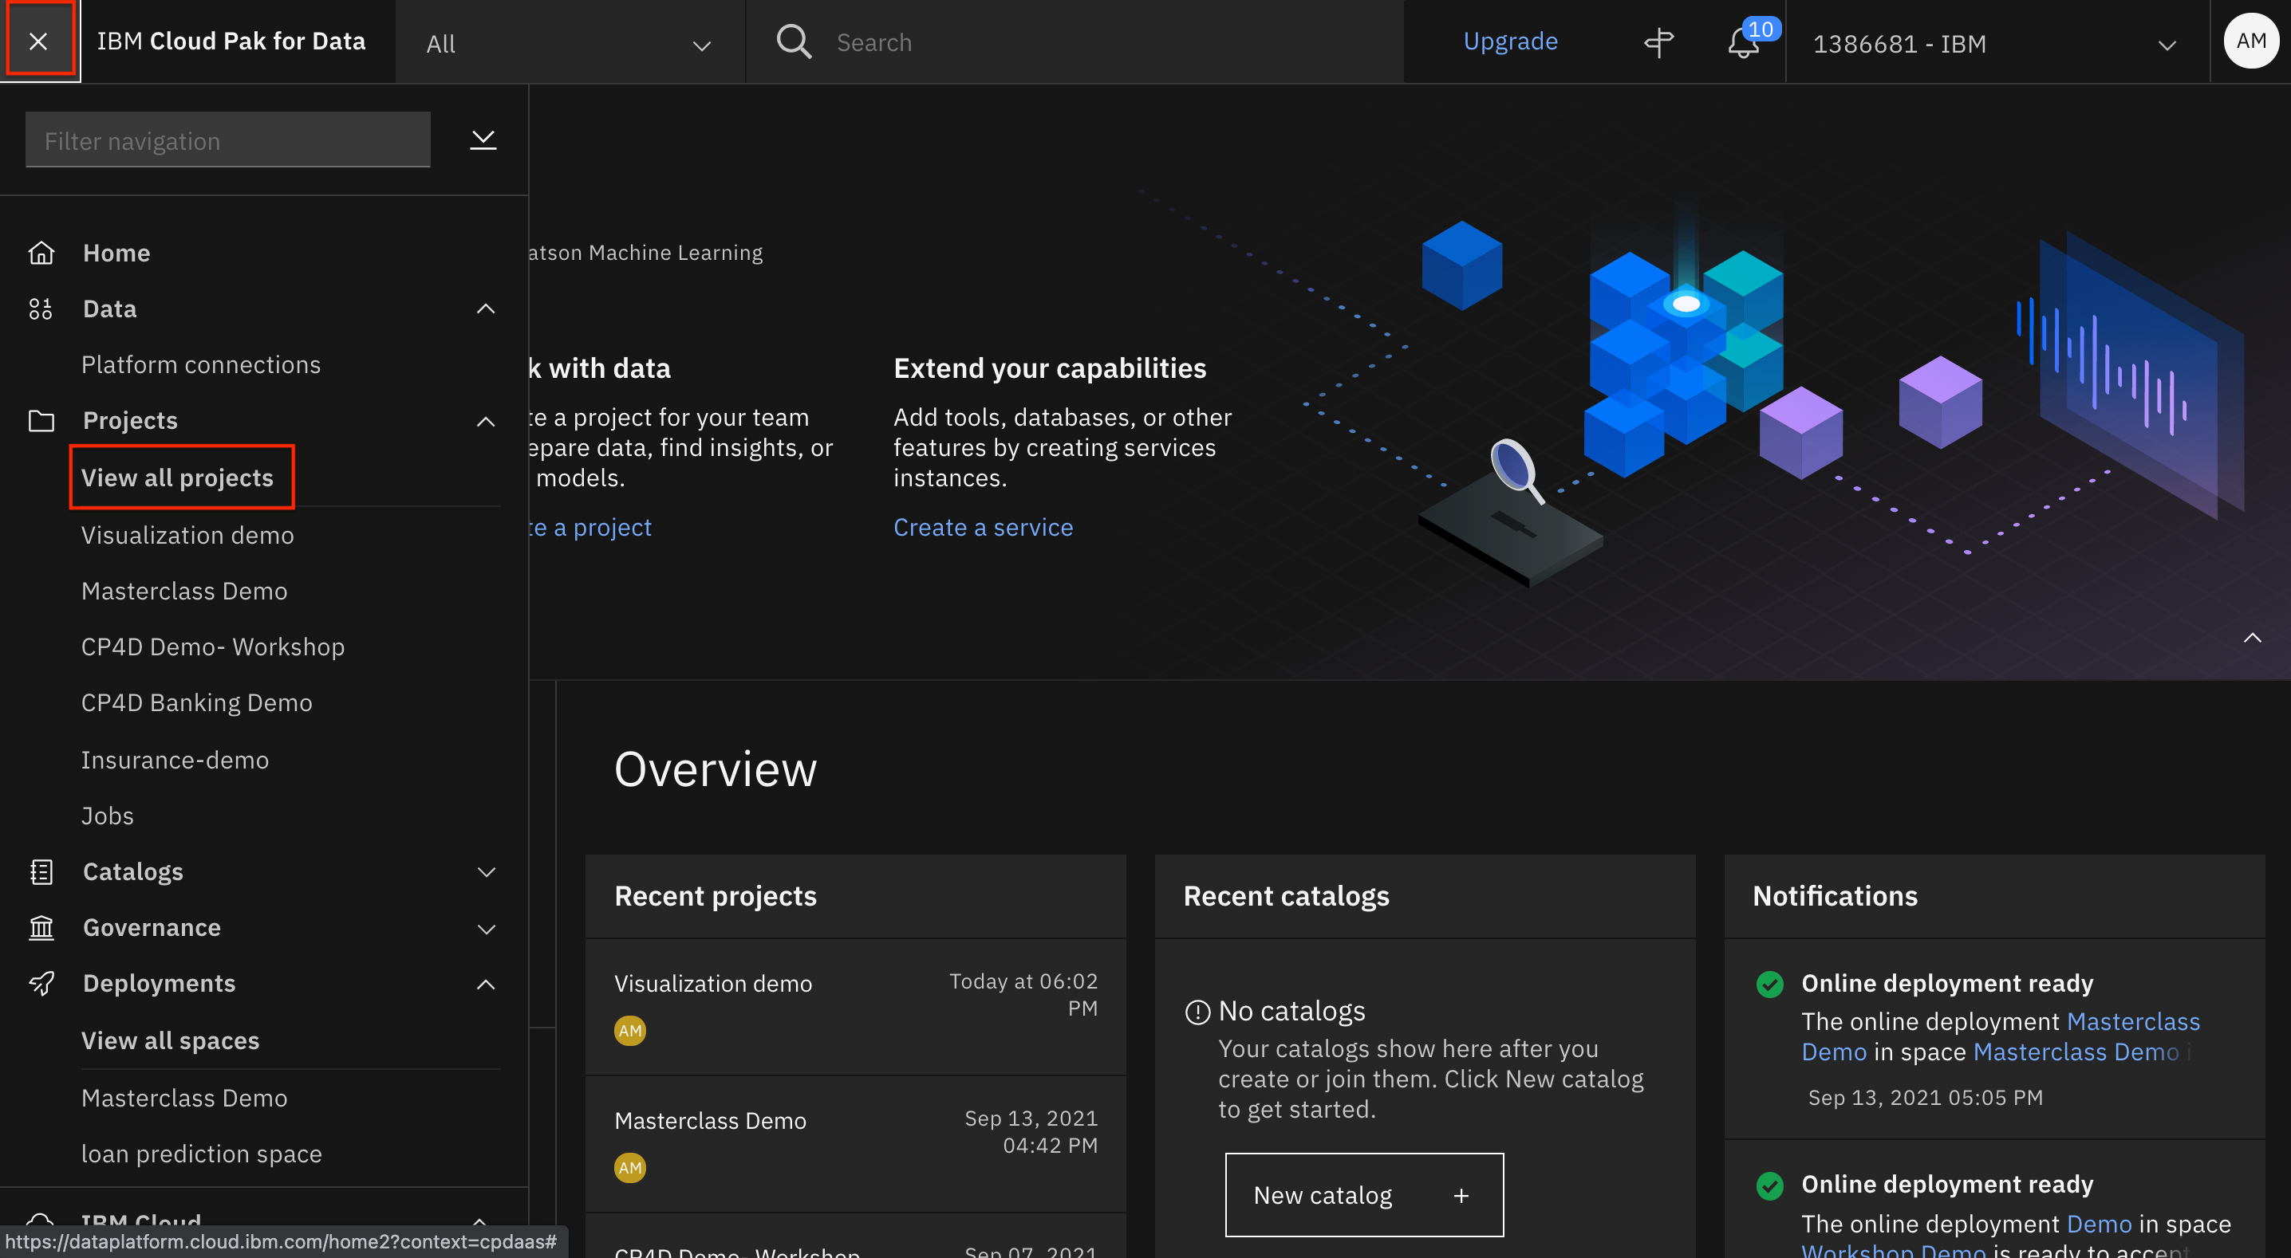Click New catalog button in Recent catalogs
Image resolution: width=2291 pixels, height=1258 pixels.
click(1362, 1193)
